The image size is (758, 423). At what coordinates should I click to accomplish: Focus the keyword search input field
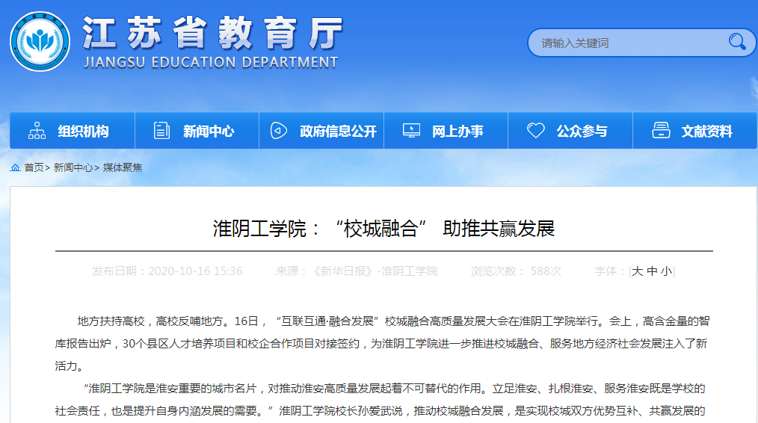[x=628, y=43]
